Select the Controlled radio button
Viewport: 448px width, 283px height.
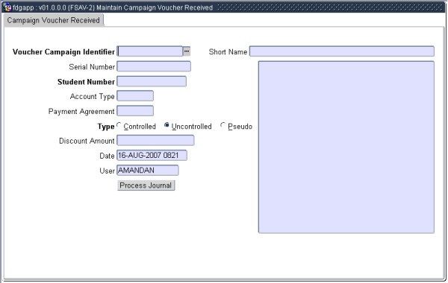pos(119,125)
